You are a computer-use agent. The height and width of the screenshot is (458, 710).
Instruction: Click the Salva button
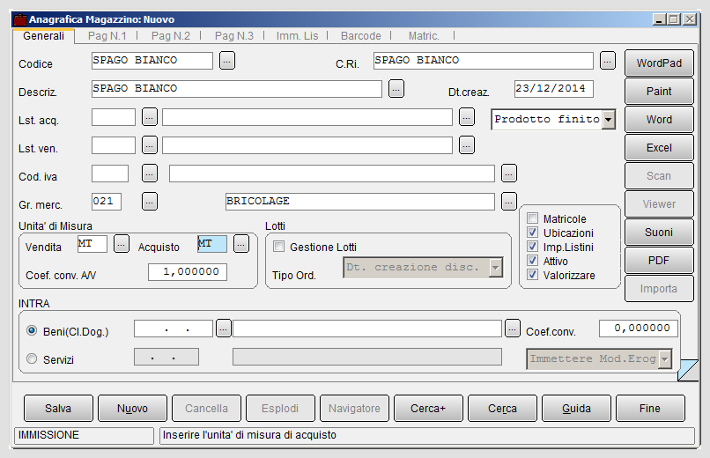(x=58, y=408)
